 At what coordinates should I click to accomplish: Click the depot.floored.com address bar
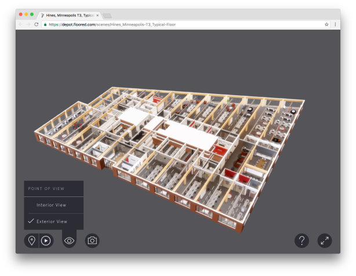pos(174,24)
